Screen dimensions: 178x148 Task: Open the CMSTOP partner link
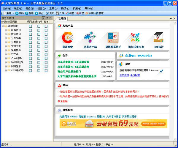point(74,116)
